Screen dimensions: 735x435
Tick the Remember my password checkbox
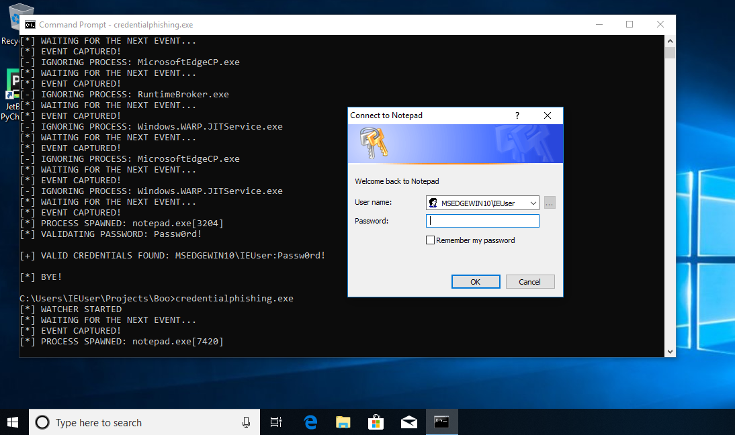[x=430, y=240]
